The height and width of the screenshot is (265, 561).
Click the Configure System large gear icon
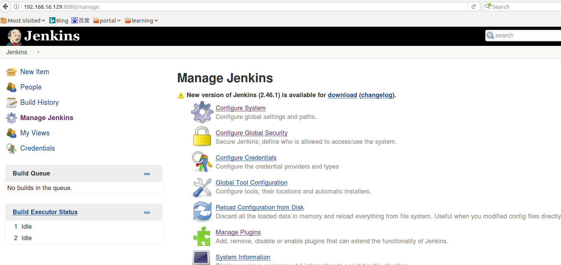[x=202, y=112]
